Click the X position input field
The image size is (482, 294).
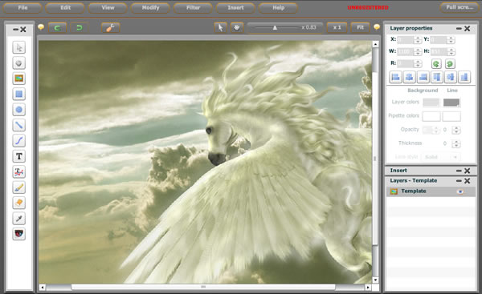406,39
